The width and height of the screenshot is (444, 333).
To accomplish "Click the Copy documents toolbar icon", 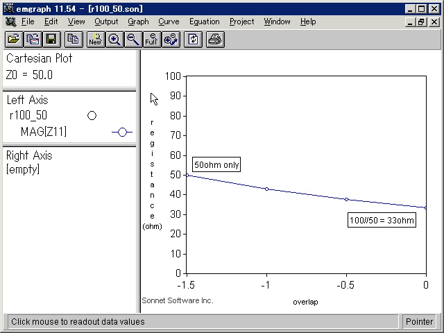I will [74, 40].
